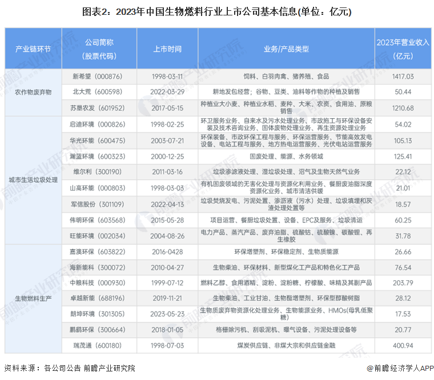Screen dimensions: 434x380
Task: Click listing date 2016-0428
Action: 167,252
